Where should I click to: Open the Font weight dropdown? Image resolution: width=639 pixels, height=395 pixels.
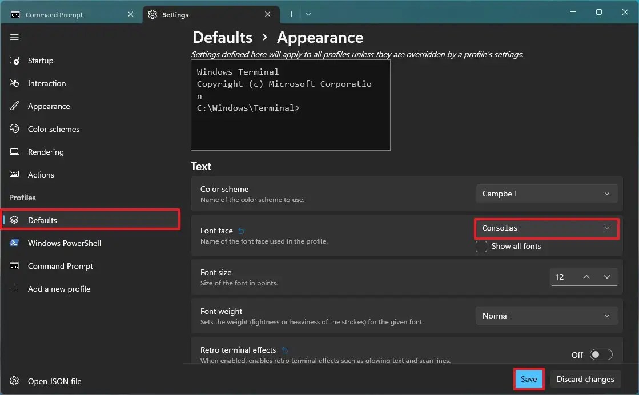pos(546,316)
